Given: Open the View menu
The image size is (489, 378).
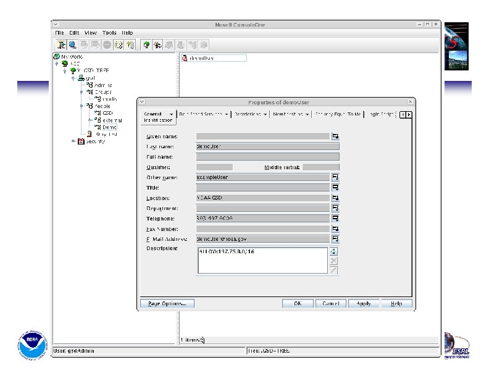Looking at the screenshot, I should pos(91,33).
